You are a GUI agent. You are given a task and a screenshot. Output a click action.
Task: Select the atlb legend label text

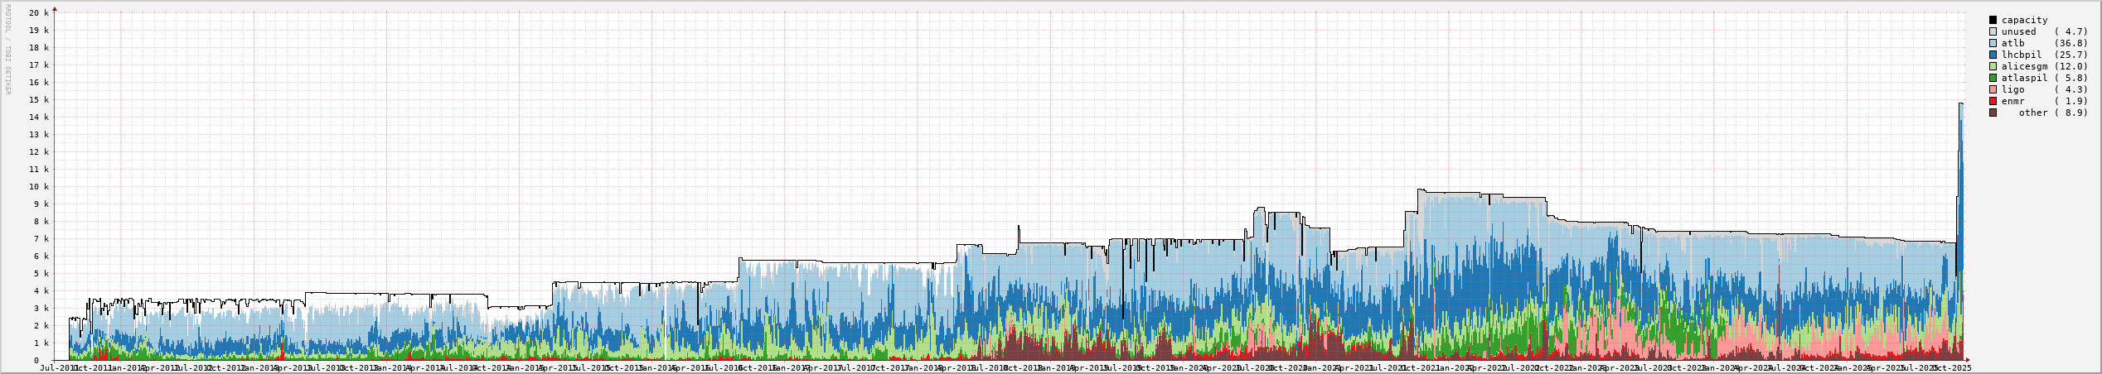[2012, 43]
